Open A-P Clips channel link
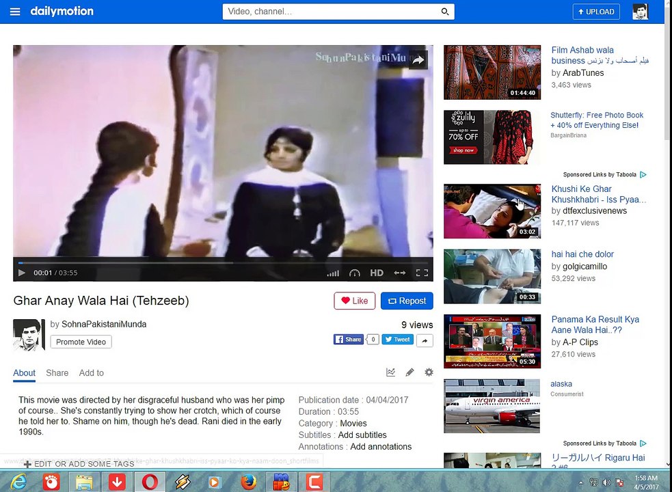Image resolution: width=672 pixels, height=492 pixels. click(x=580, y=342)
